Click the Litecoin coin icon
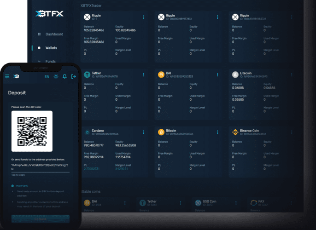Viewport: 316px width, 230px height. pyautogui.click(x=235, y=75)
